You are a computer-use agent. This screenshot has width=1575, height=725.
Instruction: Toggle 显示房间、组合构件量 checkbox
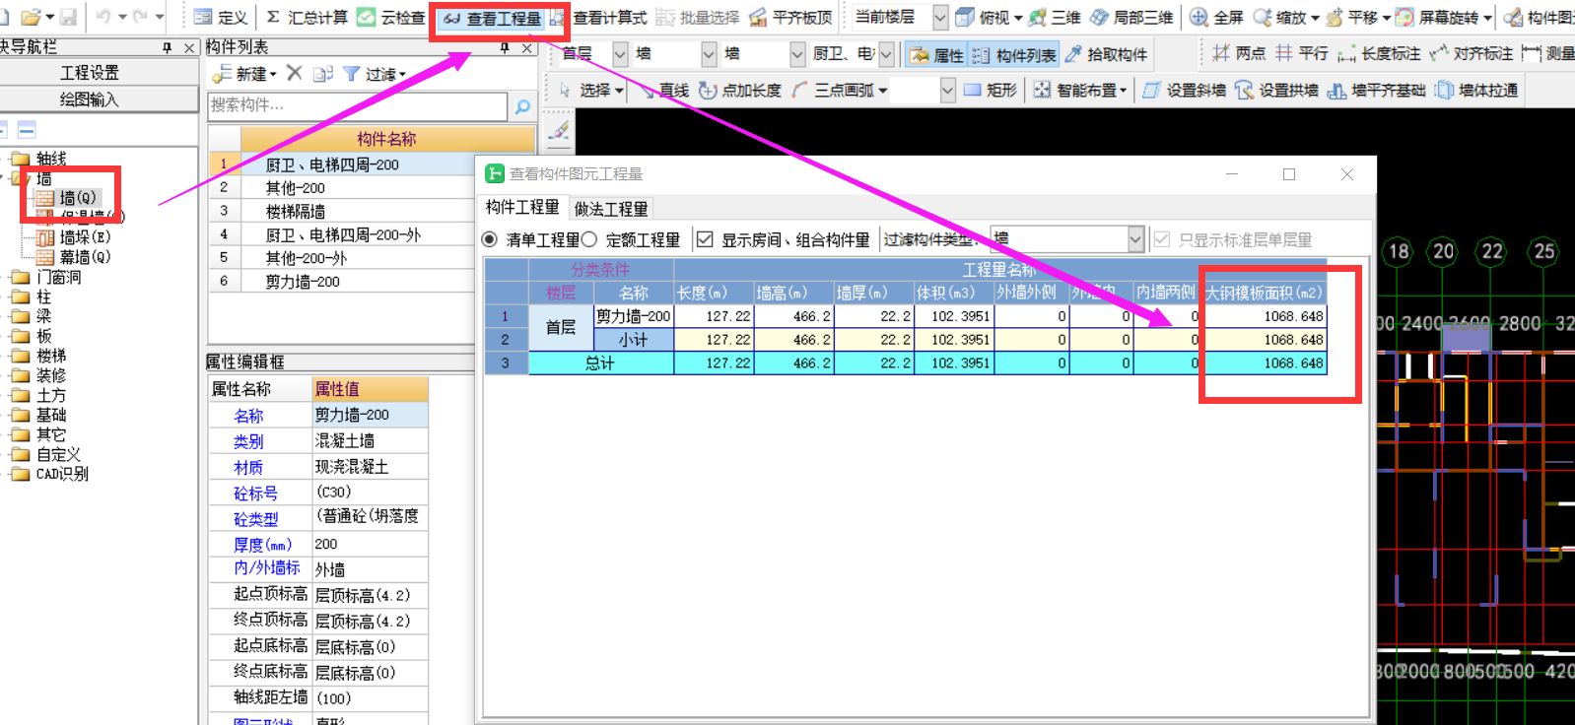tap(705, 239)
